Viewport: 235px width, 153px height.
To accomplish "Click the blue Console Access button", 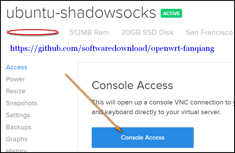I will (142, 137).
